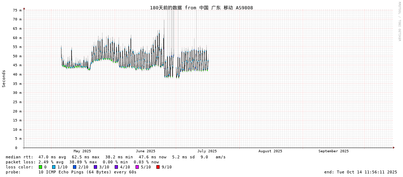Click the graph title mentioning AS9808
Screen dimensions: 403x177
201,8
